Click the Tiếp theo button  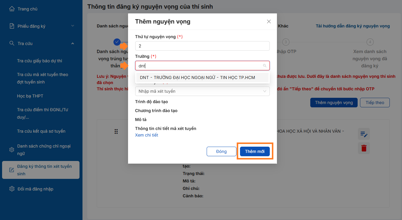click(x=375, y=103)
